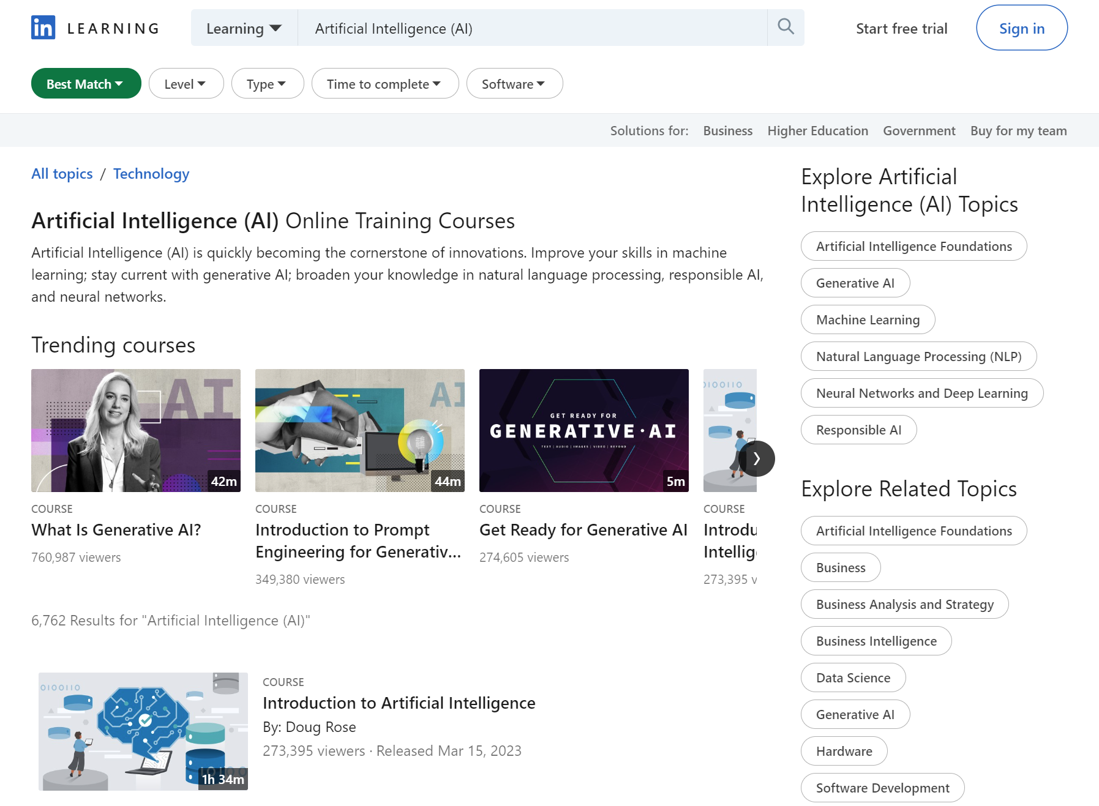
Task: Expand the Time to complete filter
Action: click(x=384, y=84)
